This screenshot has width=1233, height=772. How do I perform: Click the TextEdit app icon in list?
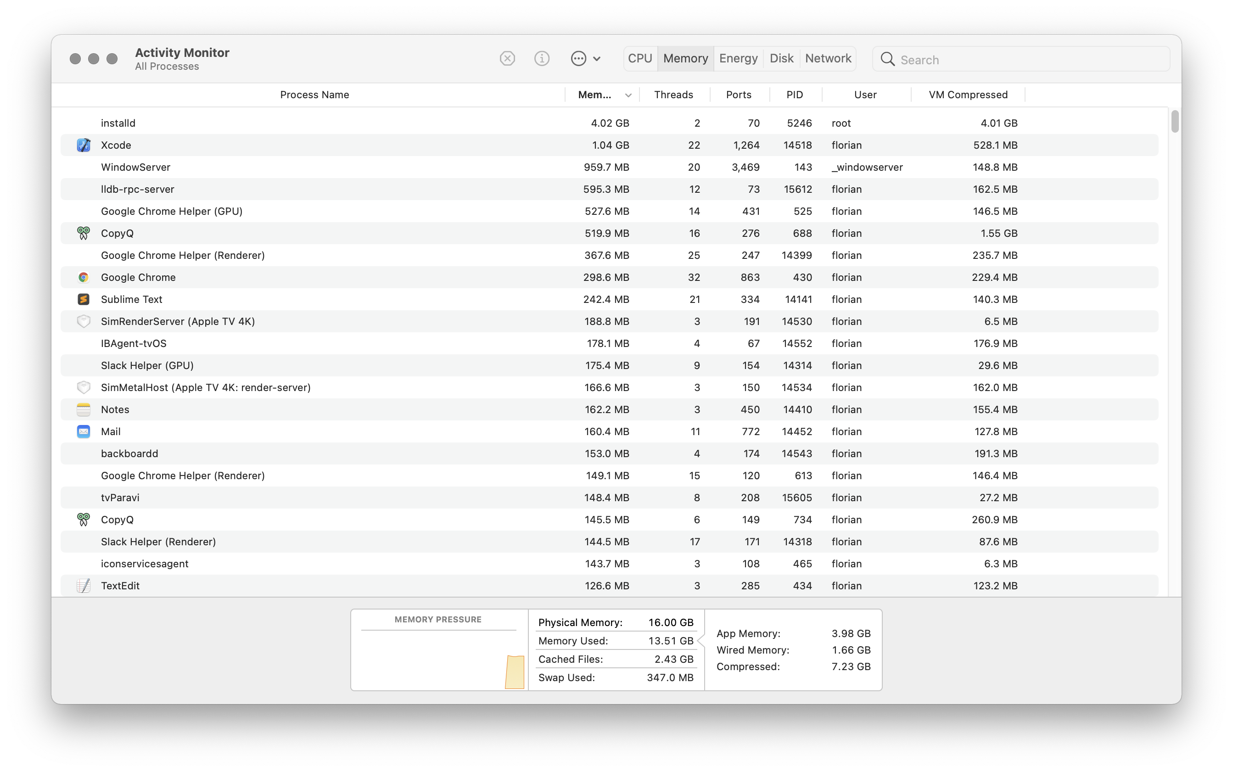click(84, 586)
